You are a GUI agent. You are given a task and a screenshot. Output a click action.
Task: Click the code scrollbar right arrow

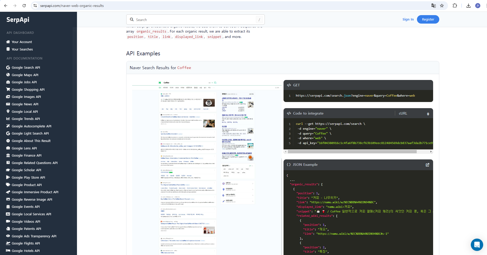431,152
